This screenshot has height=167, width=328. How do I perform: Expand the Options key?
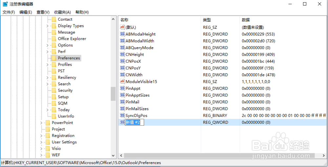(x=47, y=45)
